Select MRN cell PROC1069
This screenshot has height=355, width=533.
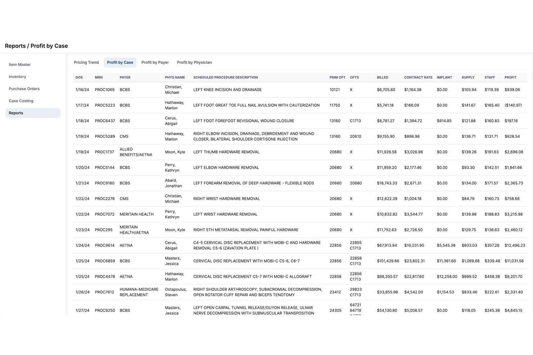tap(104, 90)
